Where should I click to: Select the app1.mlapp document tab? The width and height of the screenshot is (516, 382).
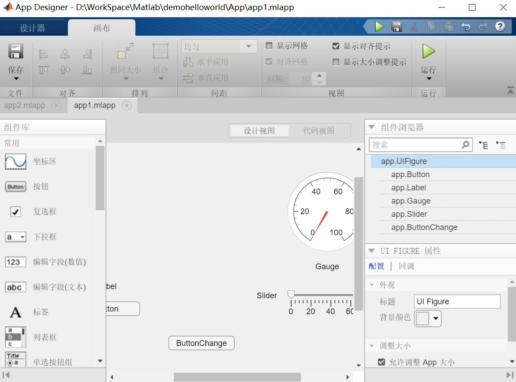pyautogui.click(x=95, y=106)
